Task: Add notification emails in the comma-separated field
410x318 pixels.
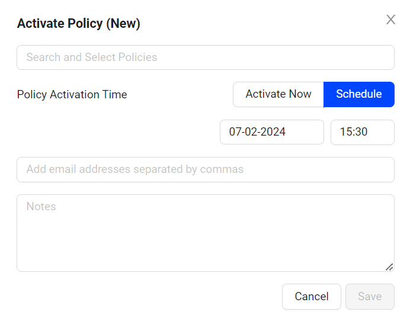Action: [x=205, y=169]
